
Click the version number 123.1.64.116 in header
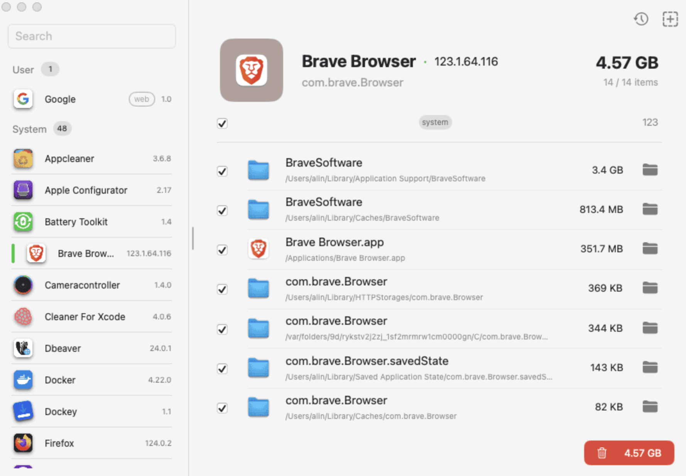[x=466, y=62]
